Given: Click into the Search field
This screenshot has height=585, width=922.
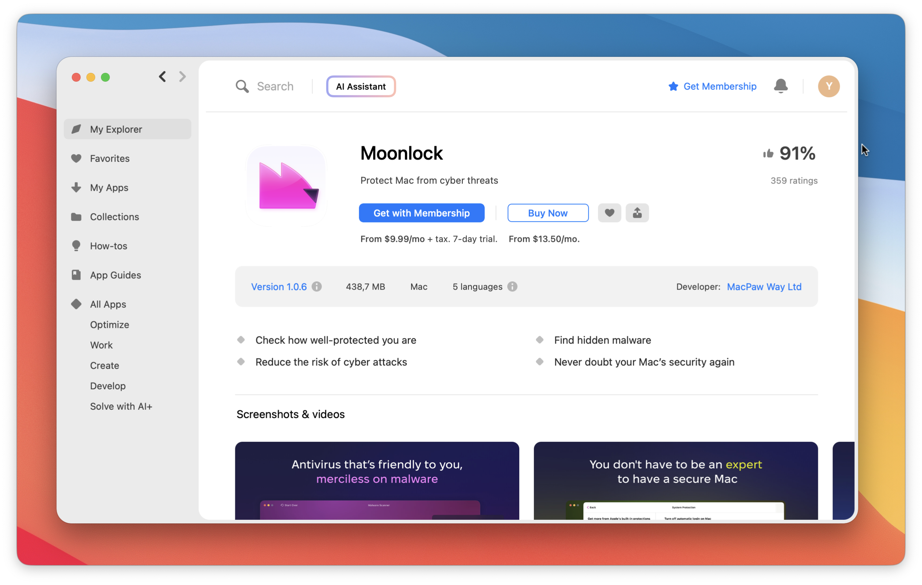Looking at the screenshot, I should tap(275, 87).
